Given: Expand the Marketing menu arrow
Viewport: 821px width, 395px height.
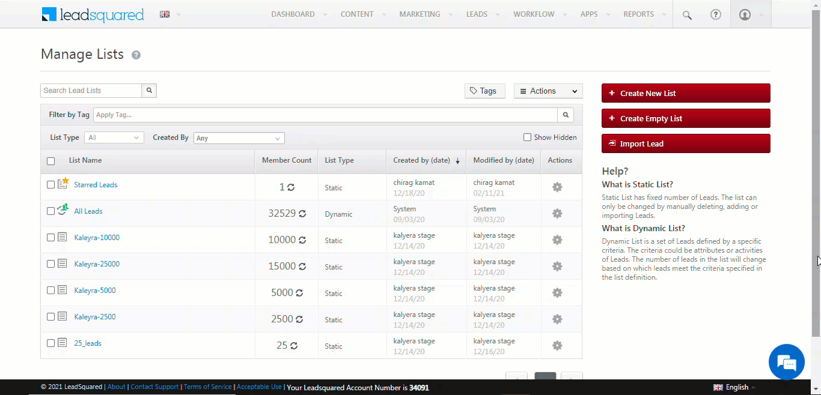Looking at the screenshot, I should tap(451, 14).
